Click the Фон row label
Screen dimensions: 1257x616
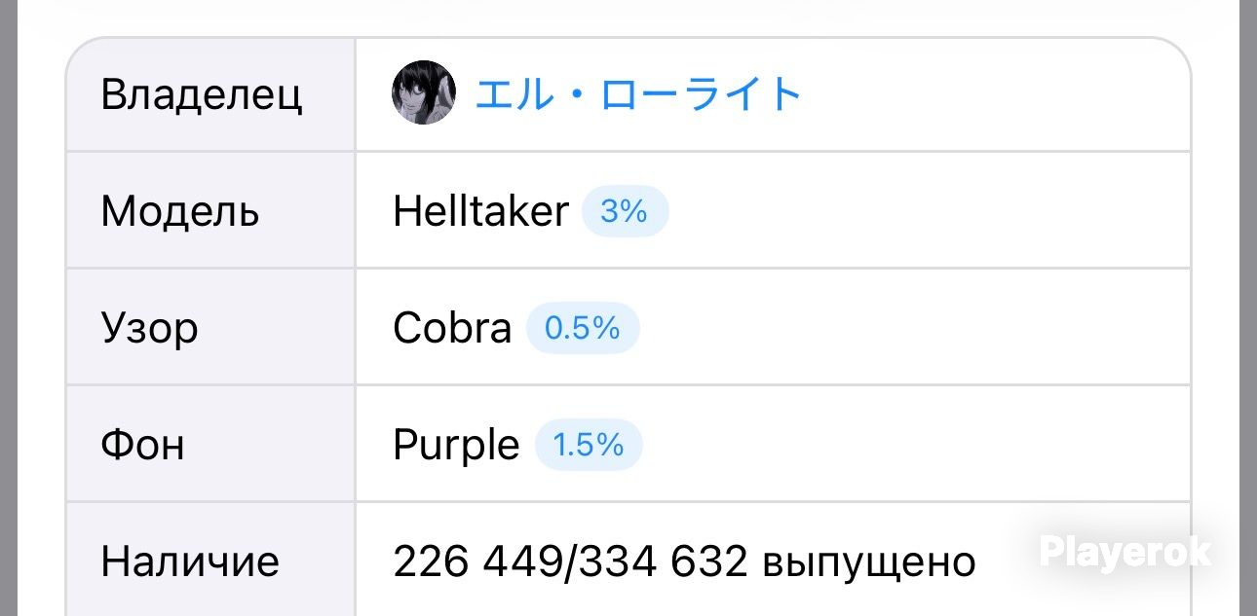142,446
